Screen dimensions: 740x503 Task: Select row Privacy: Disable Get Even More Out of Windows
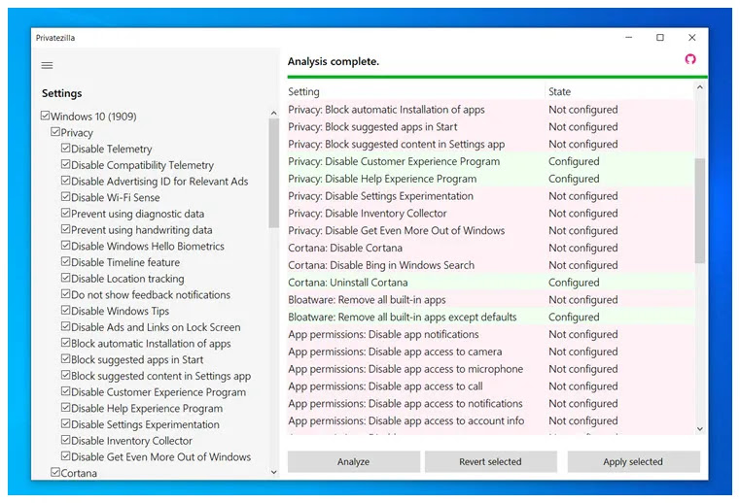pos(491,230)
